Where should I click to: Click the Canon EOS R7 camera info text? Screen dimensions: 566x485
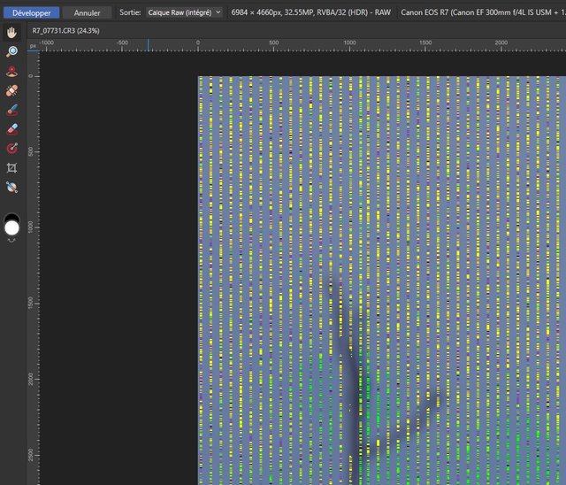pos(483,12)
